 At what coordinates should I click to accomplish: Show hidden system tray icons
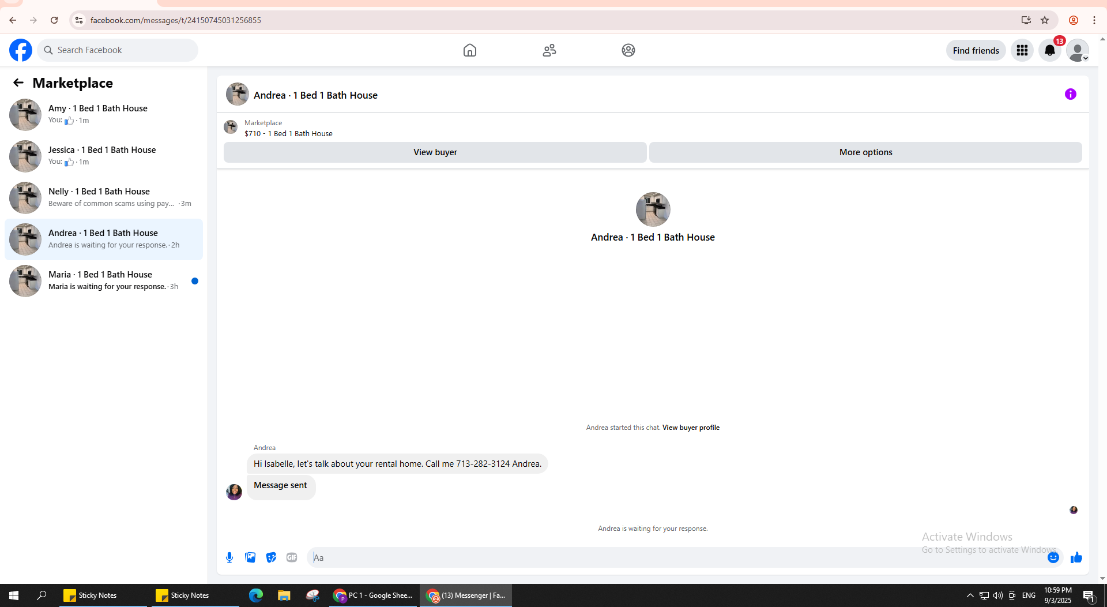pos(970,595)
